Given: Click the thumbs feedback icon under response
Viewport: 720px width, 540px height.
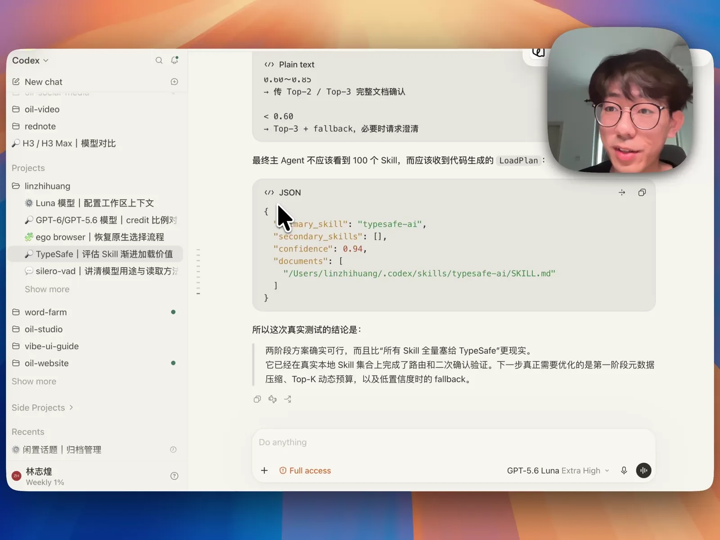Looking at the screenshot, I should [x=273, y=399].
